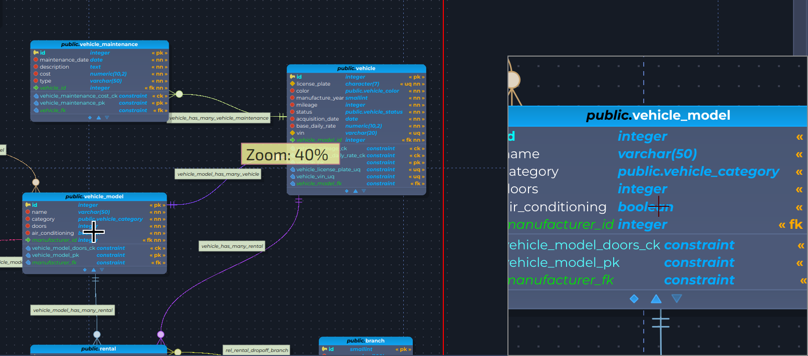808x356 pixels.
Task: Click the green foreign key arrow beside vehicle_model_id
Action: (x=293, y=140)
